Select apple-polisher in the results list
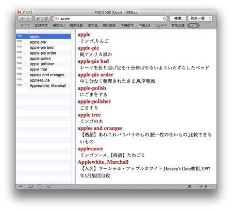232x211 pixels. pyautogui.click(x=43, y=64)
